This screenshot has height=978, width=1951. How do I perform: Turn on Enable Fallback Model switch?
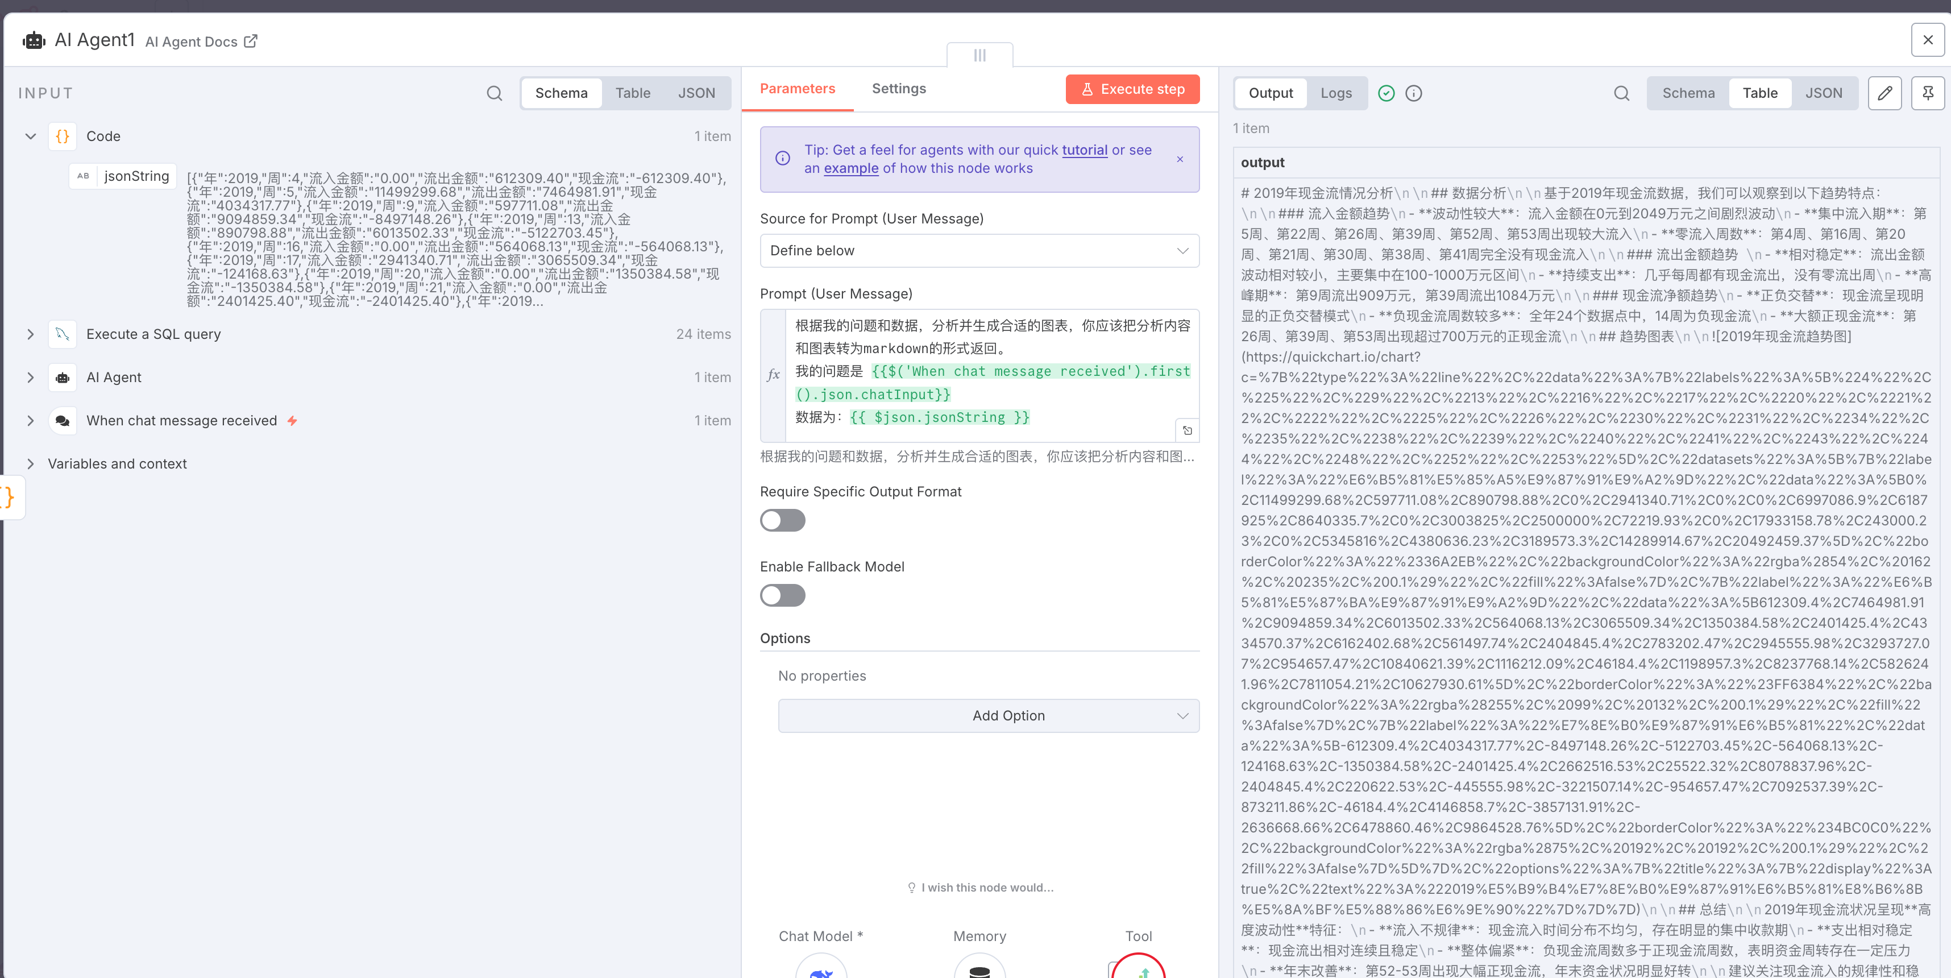[782, 595]
